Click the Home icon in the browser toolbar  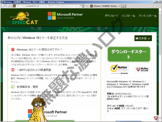click(x=151, y=6)
